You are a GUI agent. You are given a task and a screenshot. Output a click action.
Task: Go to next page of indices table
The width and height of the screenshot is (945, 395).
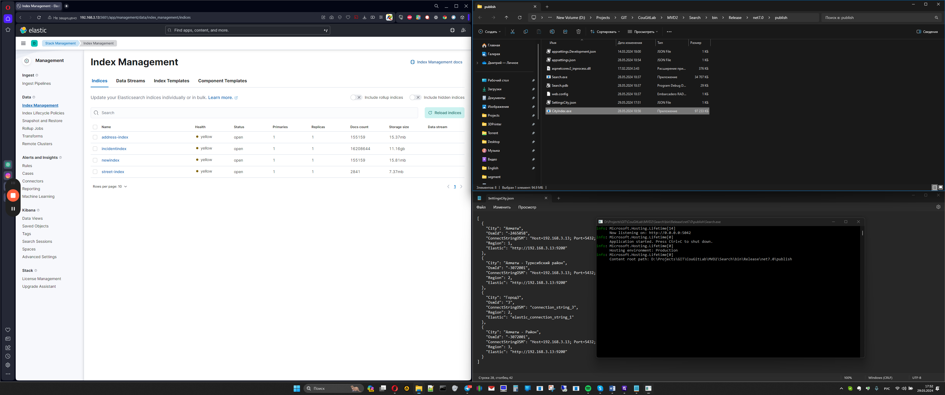point(461,187)
